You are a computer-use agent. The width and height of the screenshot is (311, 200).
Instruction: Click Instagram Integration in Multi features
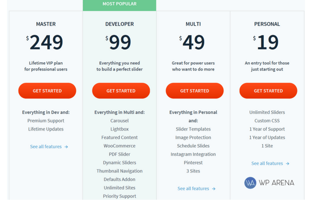click(193, 154)
